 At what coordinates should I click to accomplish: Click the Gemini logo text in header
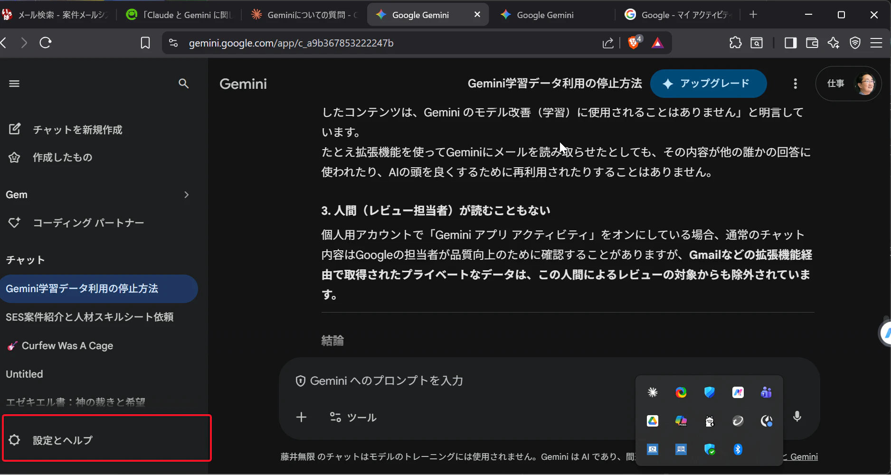pos(243,84)
